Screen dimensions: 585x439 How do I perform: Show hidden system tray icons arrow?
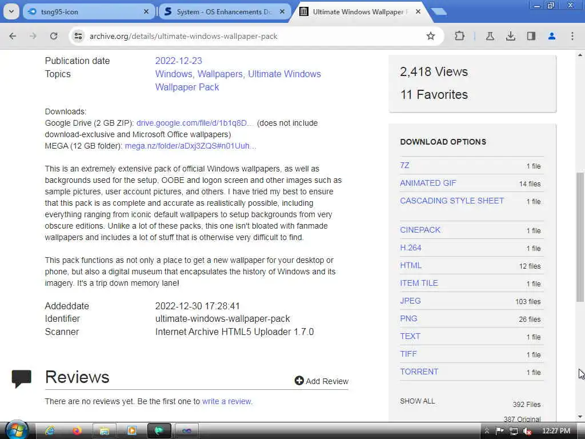487,431
